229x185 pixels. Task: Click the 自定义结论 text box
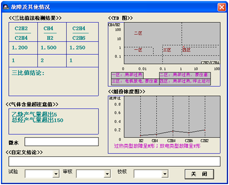[x=114, y=161]
